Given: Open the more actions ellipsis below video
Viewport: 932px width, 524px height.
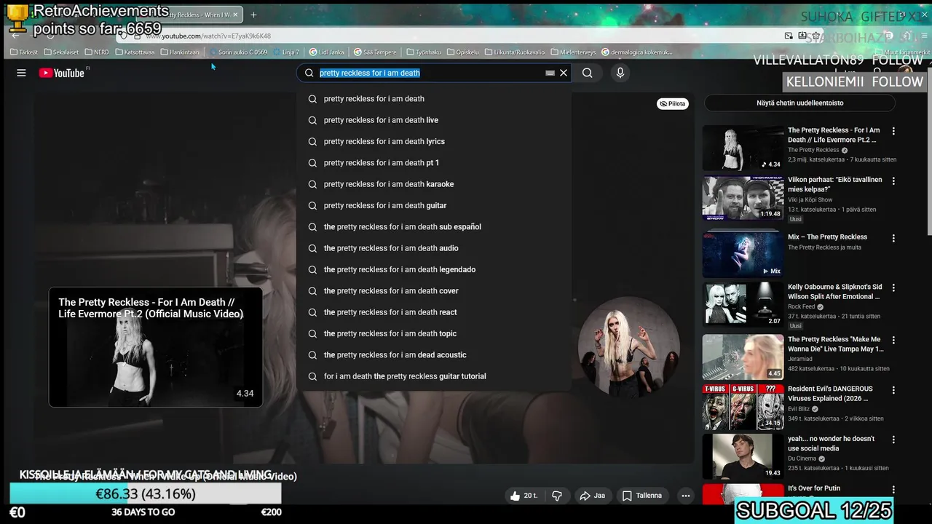Looking at the screenshot, I should coord(685,496).
